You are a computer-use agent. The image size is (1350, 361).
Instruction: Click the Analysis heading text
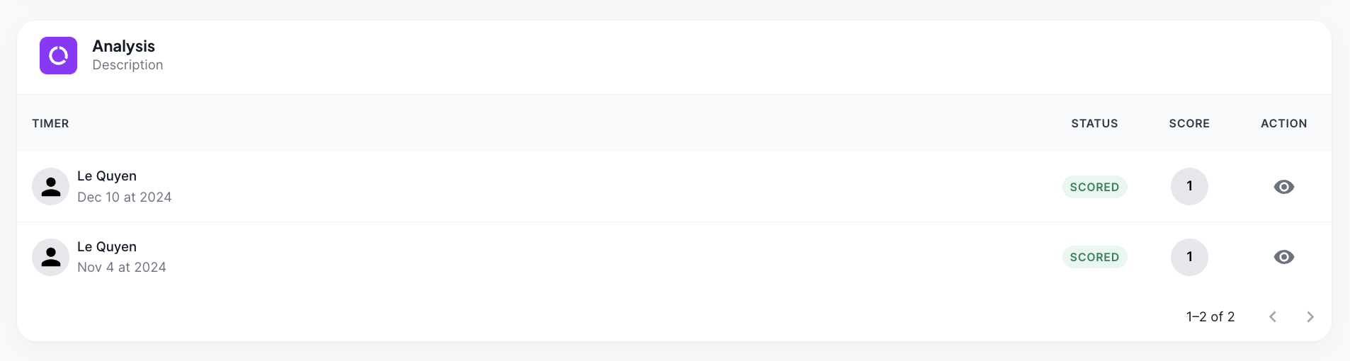123,47
